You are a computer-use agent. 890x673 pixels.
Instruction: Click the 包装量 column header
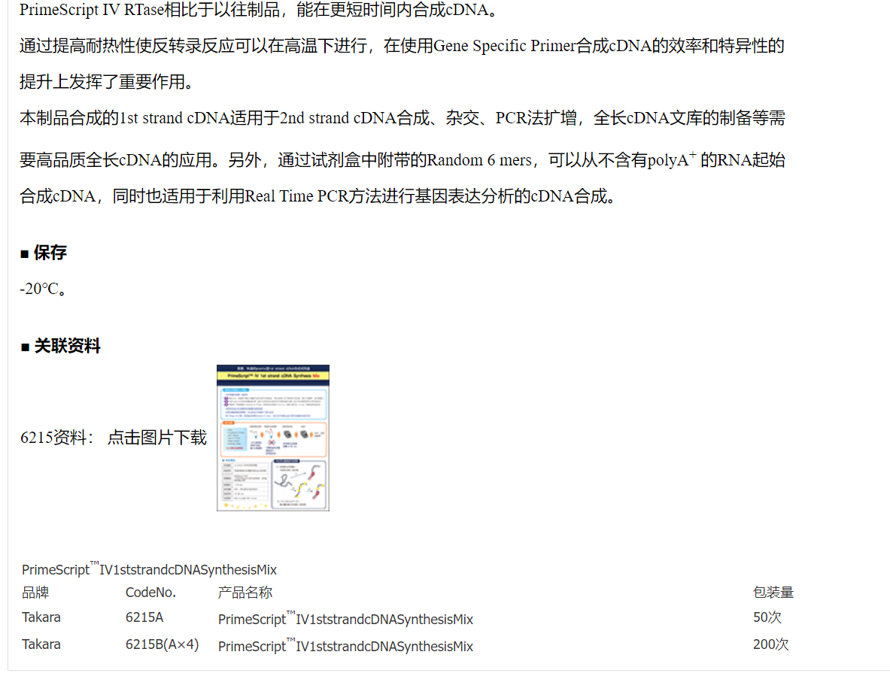coord(773,593)
